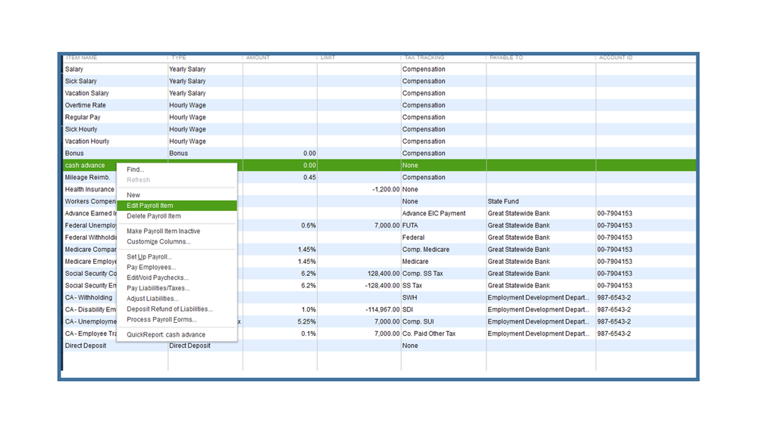Click the Comp. SUI tracking cell
This screenshot has width=757, height=425.
tap(418, 322)
